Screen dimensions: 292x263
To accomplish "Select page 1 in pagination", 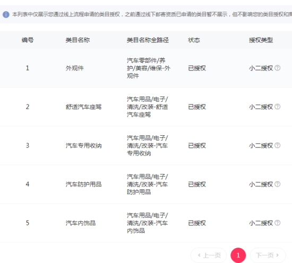I will point(238,255).
